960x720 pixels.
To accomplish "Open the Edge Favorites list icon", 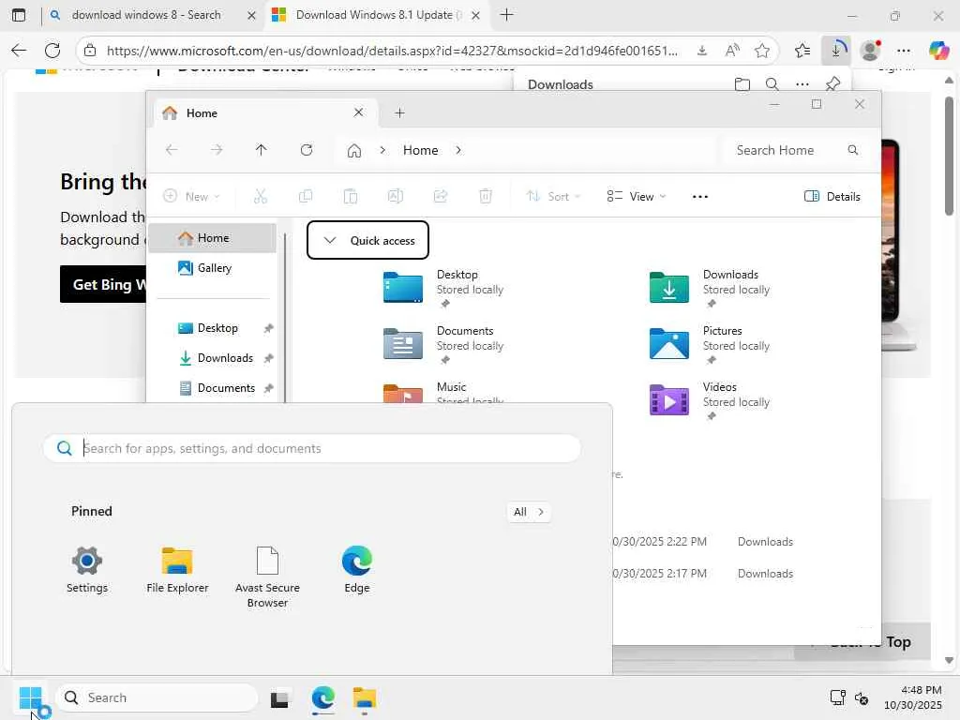I will click(x=802, y=51).
